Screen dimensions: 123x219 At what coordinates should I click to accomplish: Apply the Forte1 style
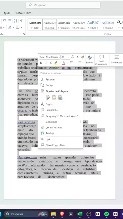pyautogui.click(x=35, y=25)
